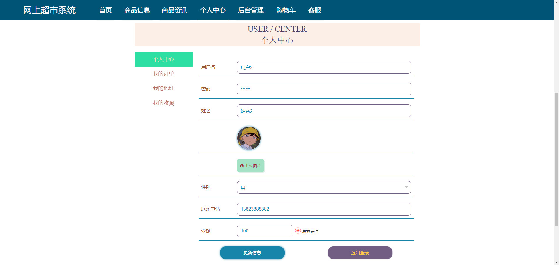The width and height of the screenshot is (559, 265).
Task: Focus the 余额 balance field
Action: (x=264, y=231)
